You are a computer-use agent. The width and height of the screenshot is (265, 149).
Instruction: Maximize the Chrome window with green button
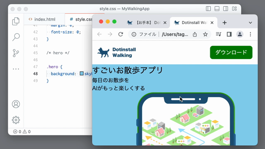(x=114, y=22)
